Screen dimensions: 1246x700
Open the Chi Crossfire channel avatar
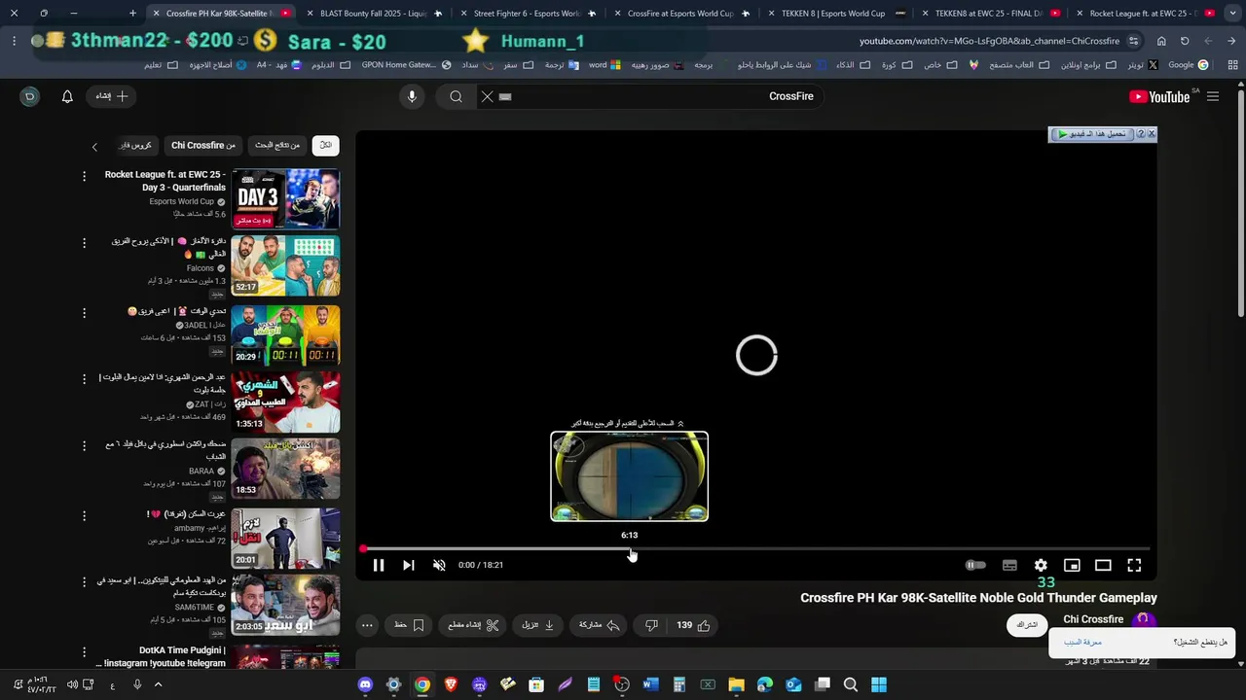click(1144, 620)
